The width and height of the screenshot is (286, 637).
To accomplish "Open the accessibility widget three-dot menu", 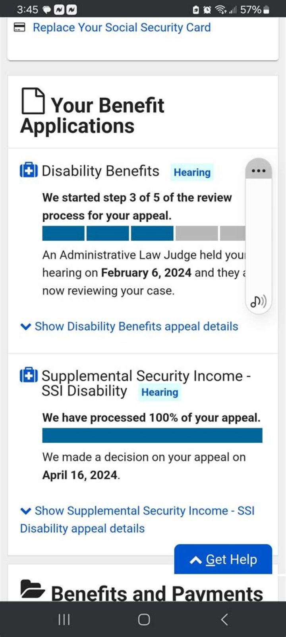I will coord(258,170).
